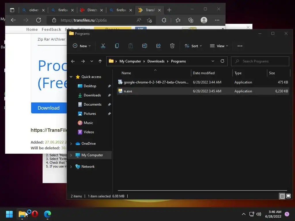295x221 pixels.
Task: Go forward in File Explorer navigation
Action: [x=83, y=61]
